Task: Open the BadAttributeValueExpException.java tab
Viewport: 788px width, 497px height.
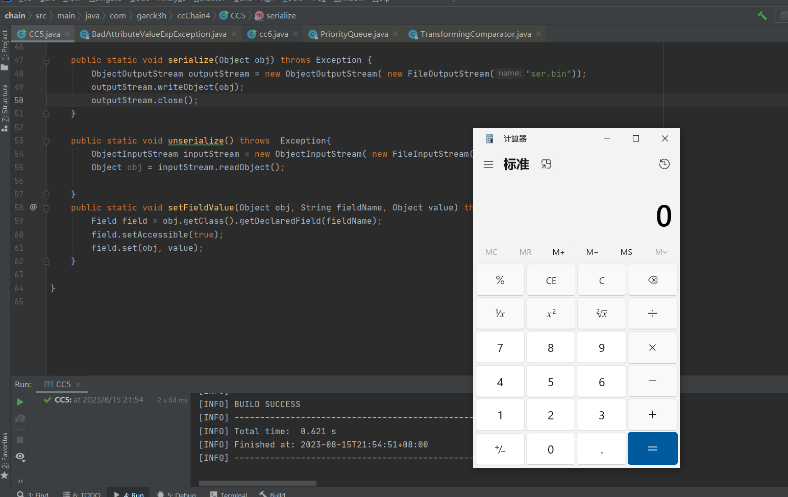Action: (x=159, y=34)
